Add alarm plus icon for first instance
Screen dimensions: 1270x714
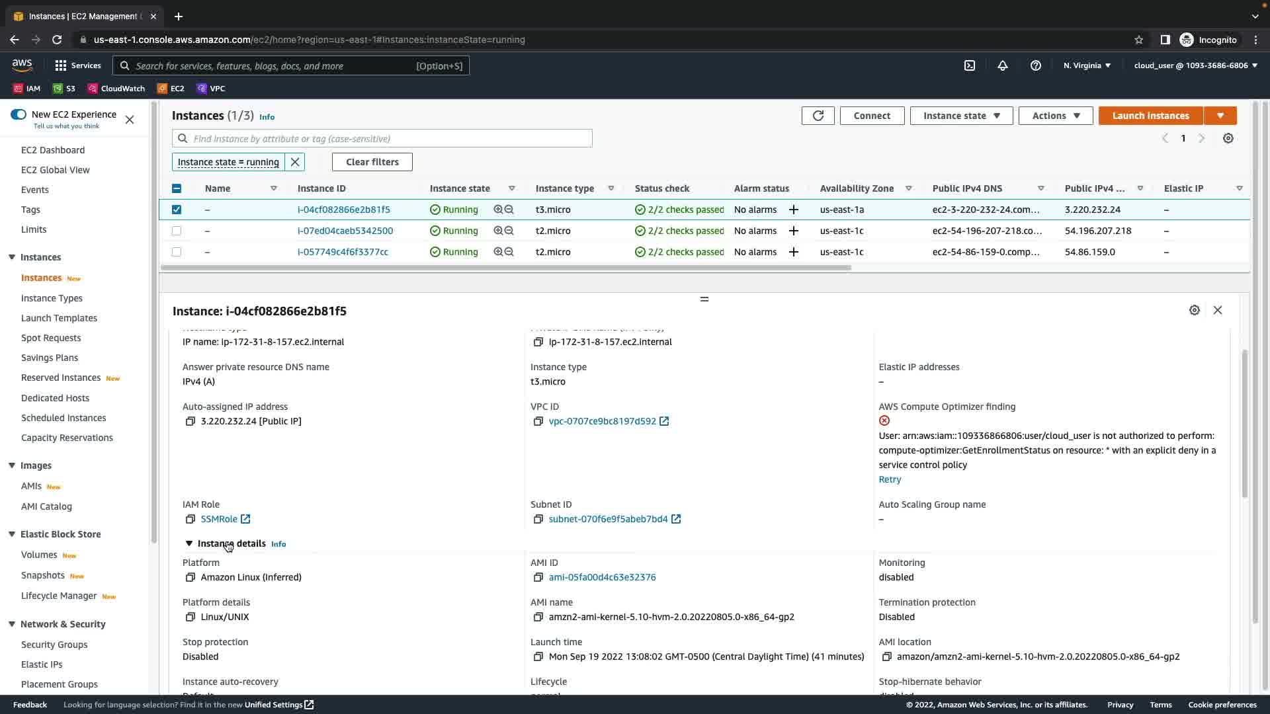click(x=794, y=210)
